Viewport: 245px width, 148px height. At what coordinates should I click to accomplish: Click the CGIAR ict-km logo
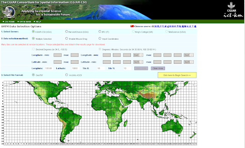(233, 10)
